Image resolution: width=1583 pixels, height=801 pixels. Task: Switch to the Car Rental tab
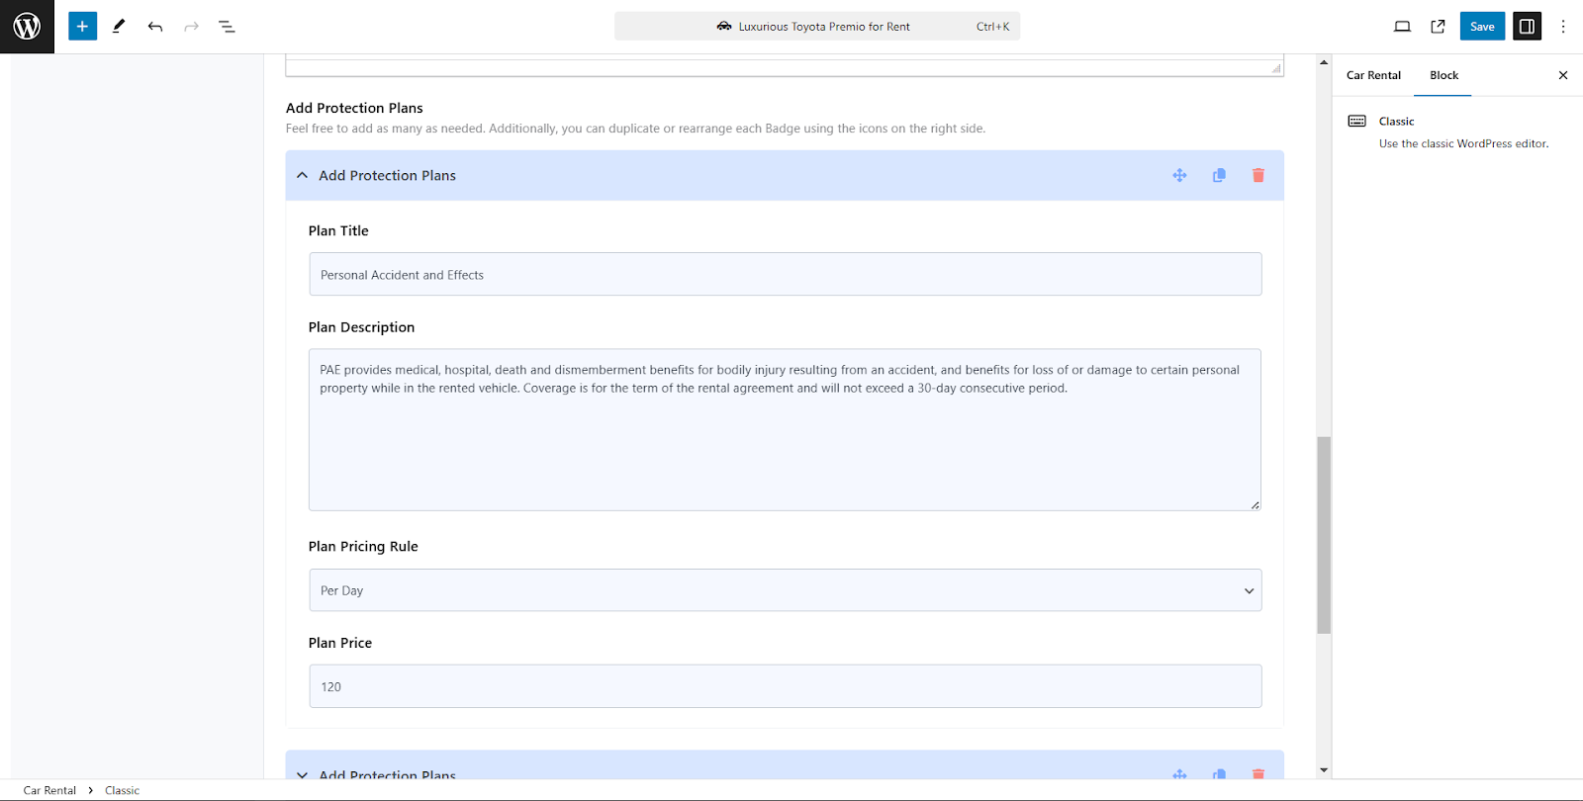point(1373,75)
